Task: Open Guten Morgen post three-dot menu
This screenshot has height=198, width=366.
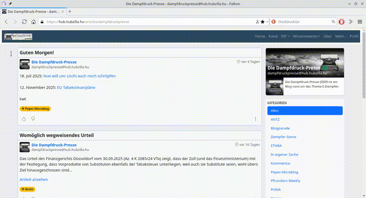Action: pyautogui.click(x=255, y=119)
